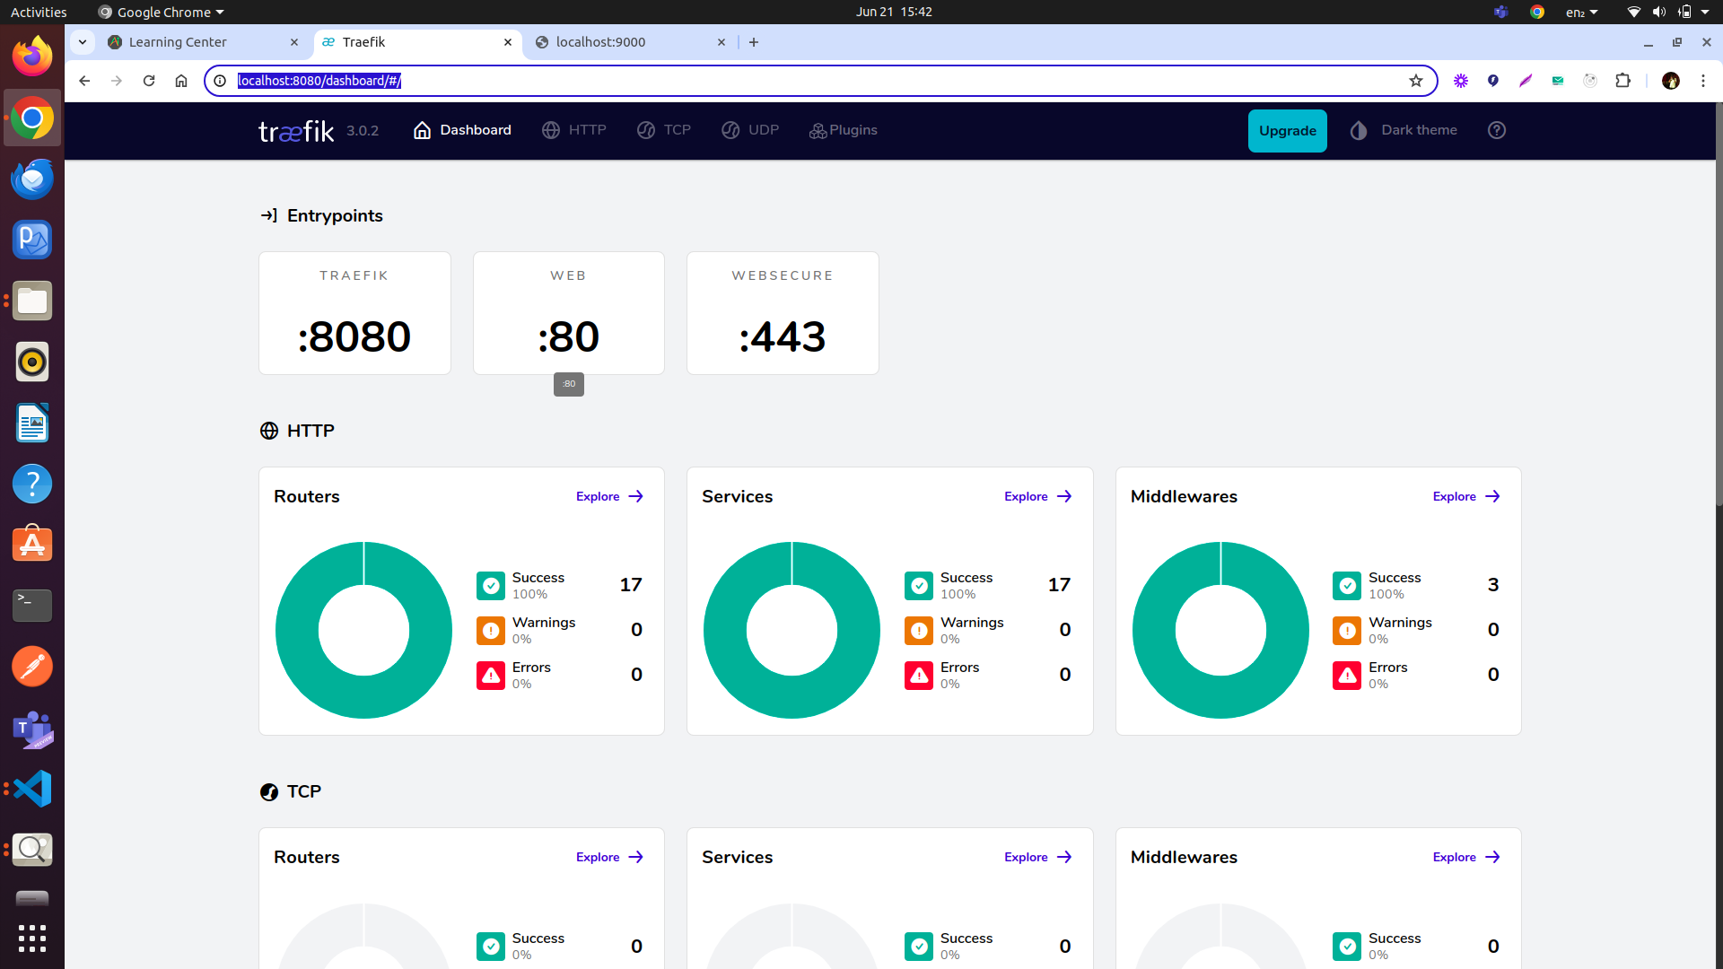Open the Plugins navigation tab
Viewport: 1723px width, 969px height.
pyautogui.click(x=844, y=130)
